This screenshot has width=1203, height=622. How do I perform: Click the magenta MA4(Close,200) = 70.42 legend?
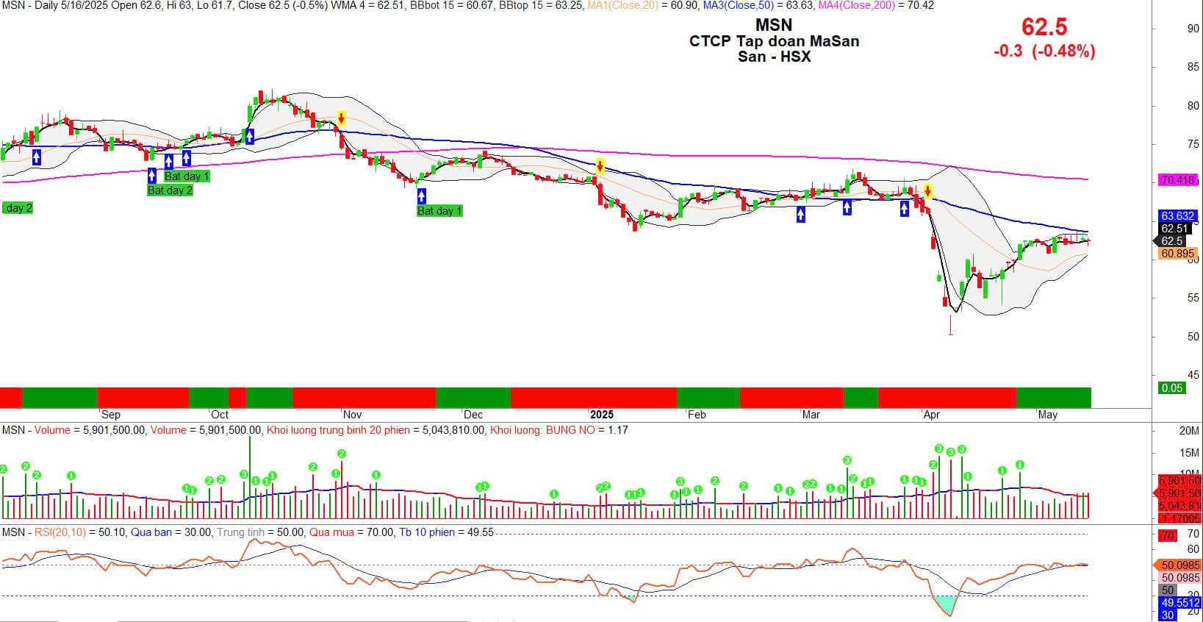(876, 5)
